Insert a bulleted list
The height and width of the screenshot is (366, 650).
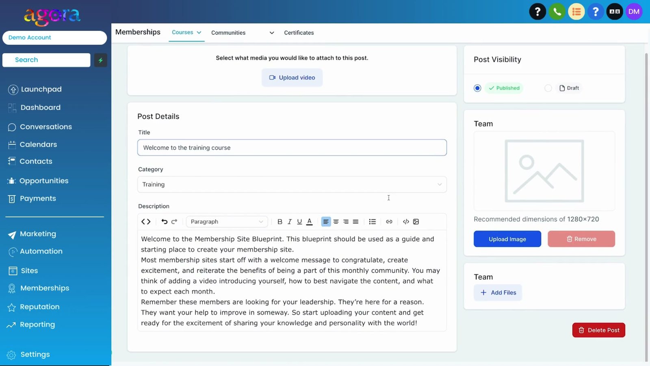372,222
